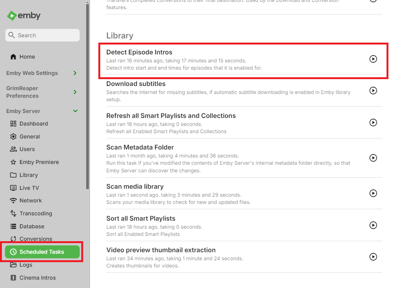Open Refresh all Smart Playlists and Collections

pos(171,116)
